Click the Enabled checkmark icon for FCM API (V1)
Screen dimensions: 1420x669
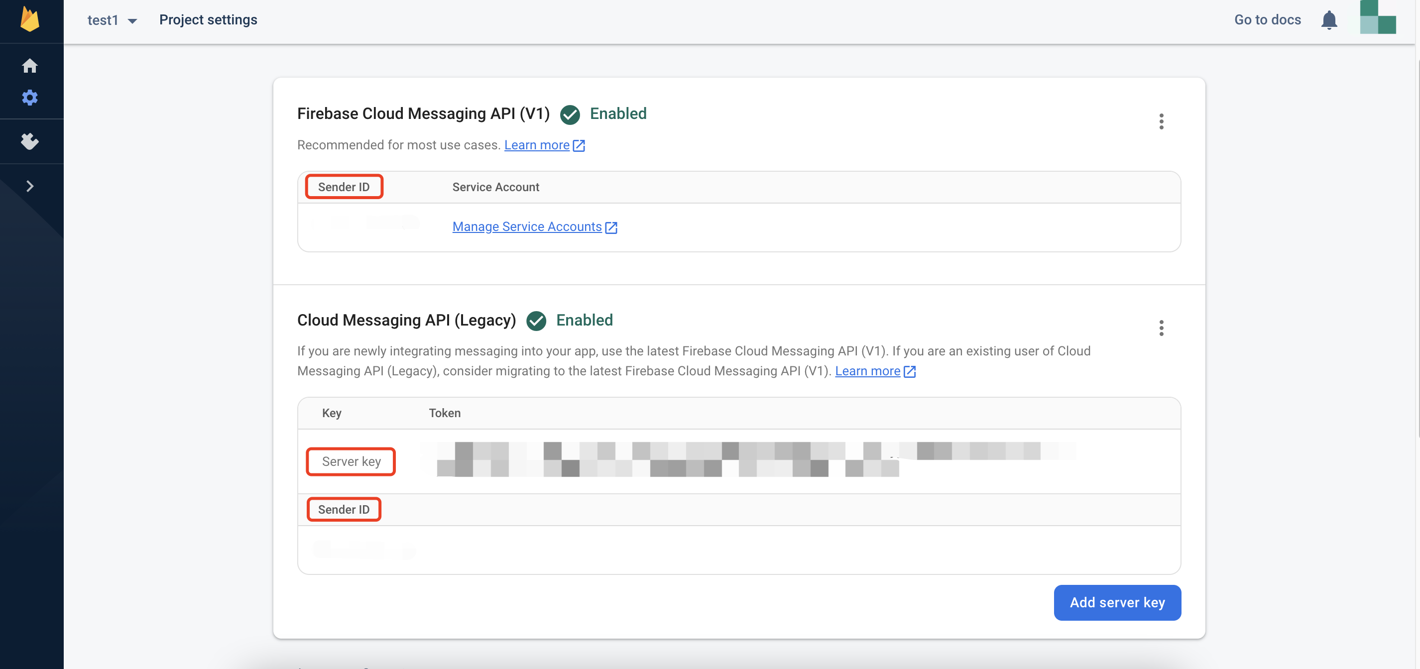point(570,114)
